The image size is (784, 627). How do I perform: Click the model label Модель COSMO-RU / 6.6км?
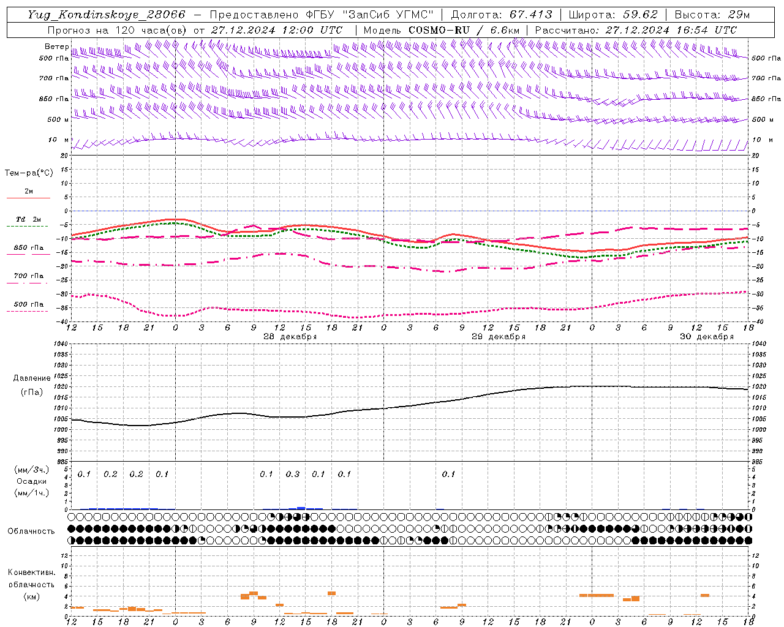(x=442, y=30)
